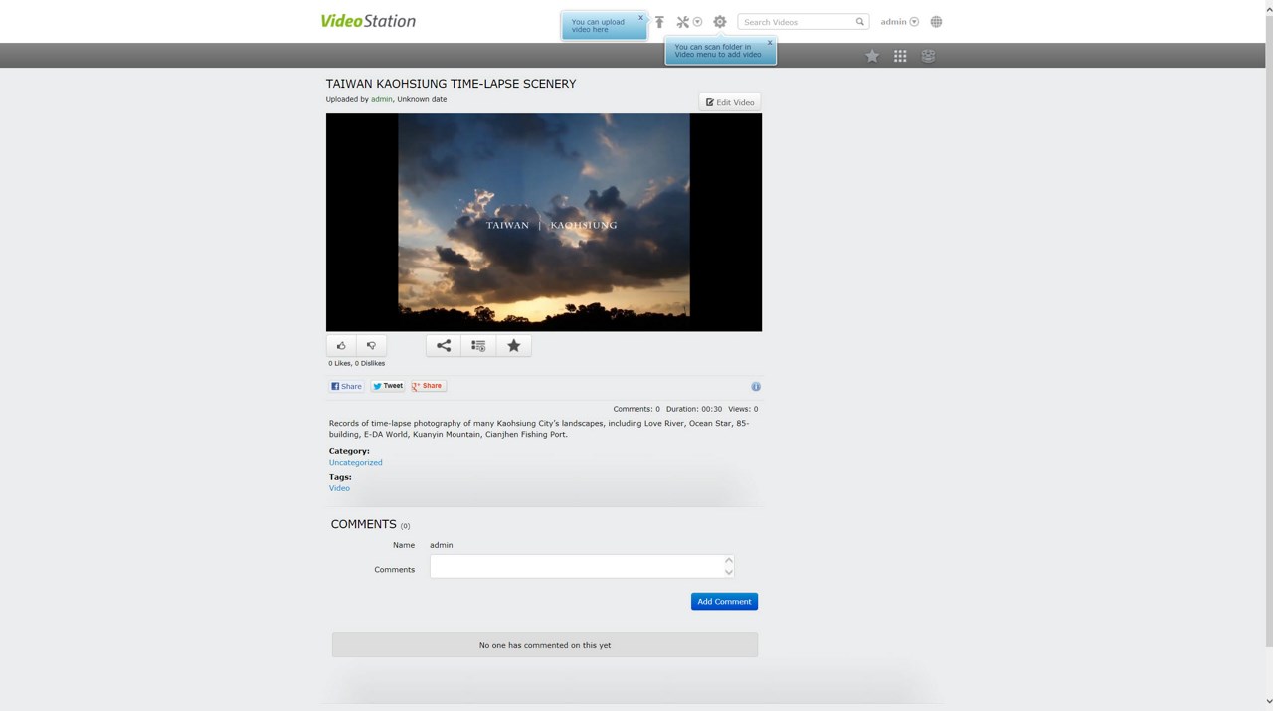Viewport: 1273px width, 711px height.
Task: Click 'No one has commented on this yet'
Action: (x=545, y=645)
